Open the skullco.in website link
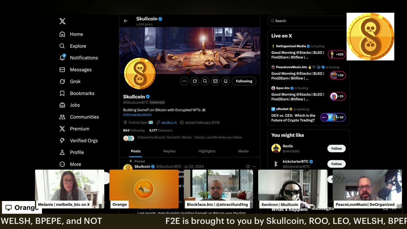This screenshot has height=229, width=407. [169, 122]
